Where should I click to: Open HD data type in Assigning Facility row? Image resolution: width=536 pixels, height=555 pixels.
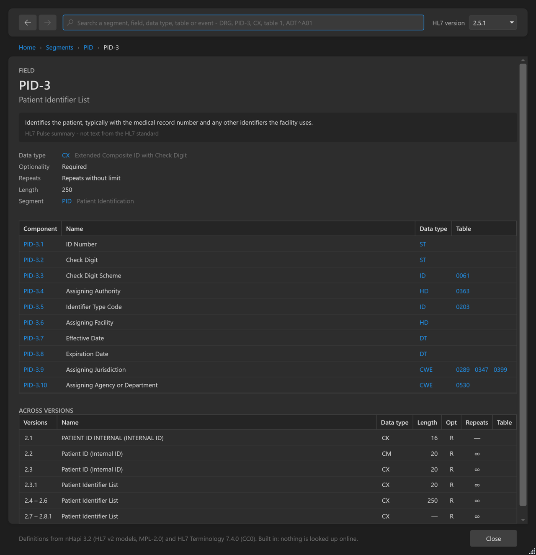[424, 322]
